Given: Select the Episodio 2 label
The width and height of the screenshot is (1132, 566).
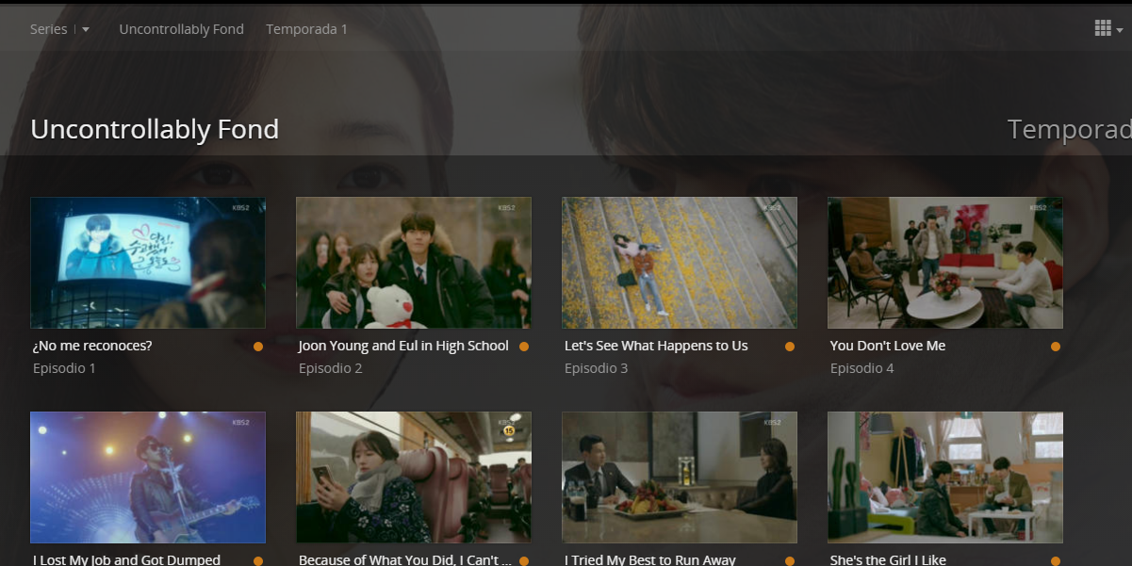Looking at the screenshot, I should point(331,368).
